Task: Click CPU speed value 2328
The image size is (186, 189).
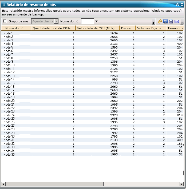Action: 114,115
